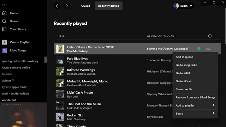The image size is (226, 127).
Task: Open the Liked Songs collection
Action: pyautogui.click(x=18, y=50)
